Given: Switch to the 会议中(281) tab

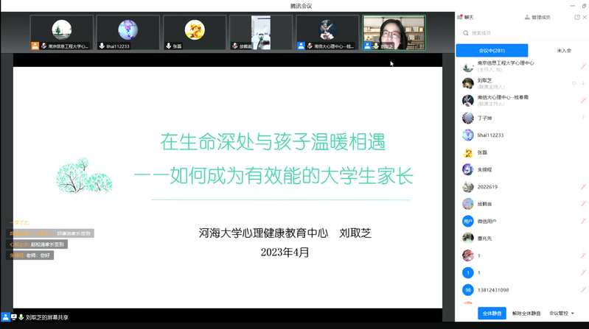Looking at the screenshot, I should 492,50.
